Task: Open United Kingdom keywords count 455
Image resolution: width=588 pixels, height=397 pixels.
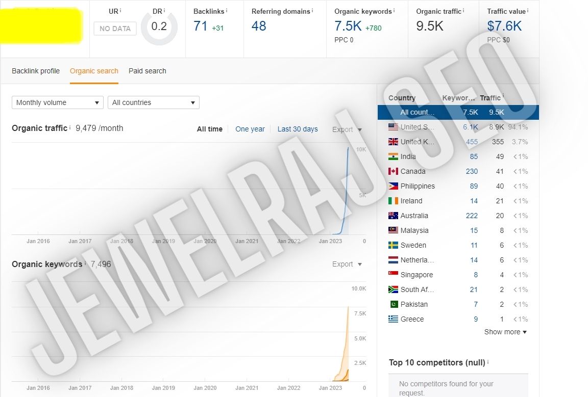Action: tap(472, 142)
